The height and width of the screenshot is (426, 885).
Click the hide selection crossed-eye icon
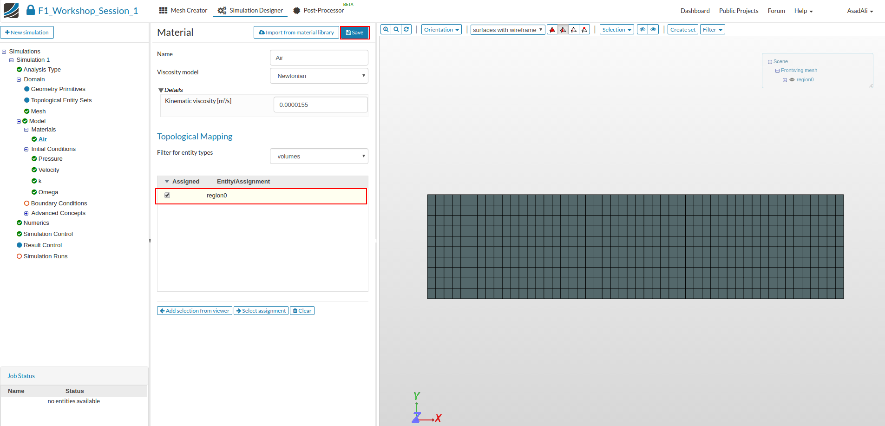coord(642,30)
